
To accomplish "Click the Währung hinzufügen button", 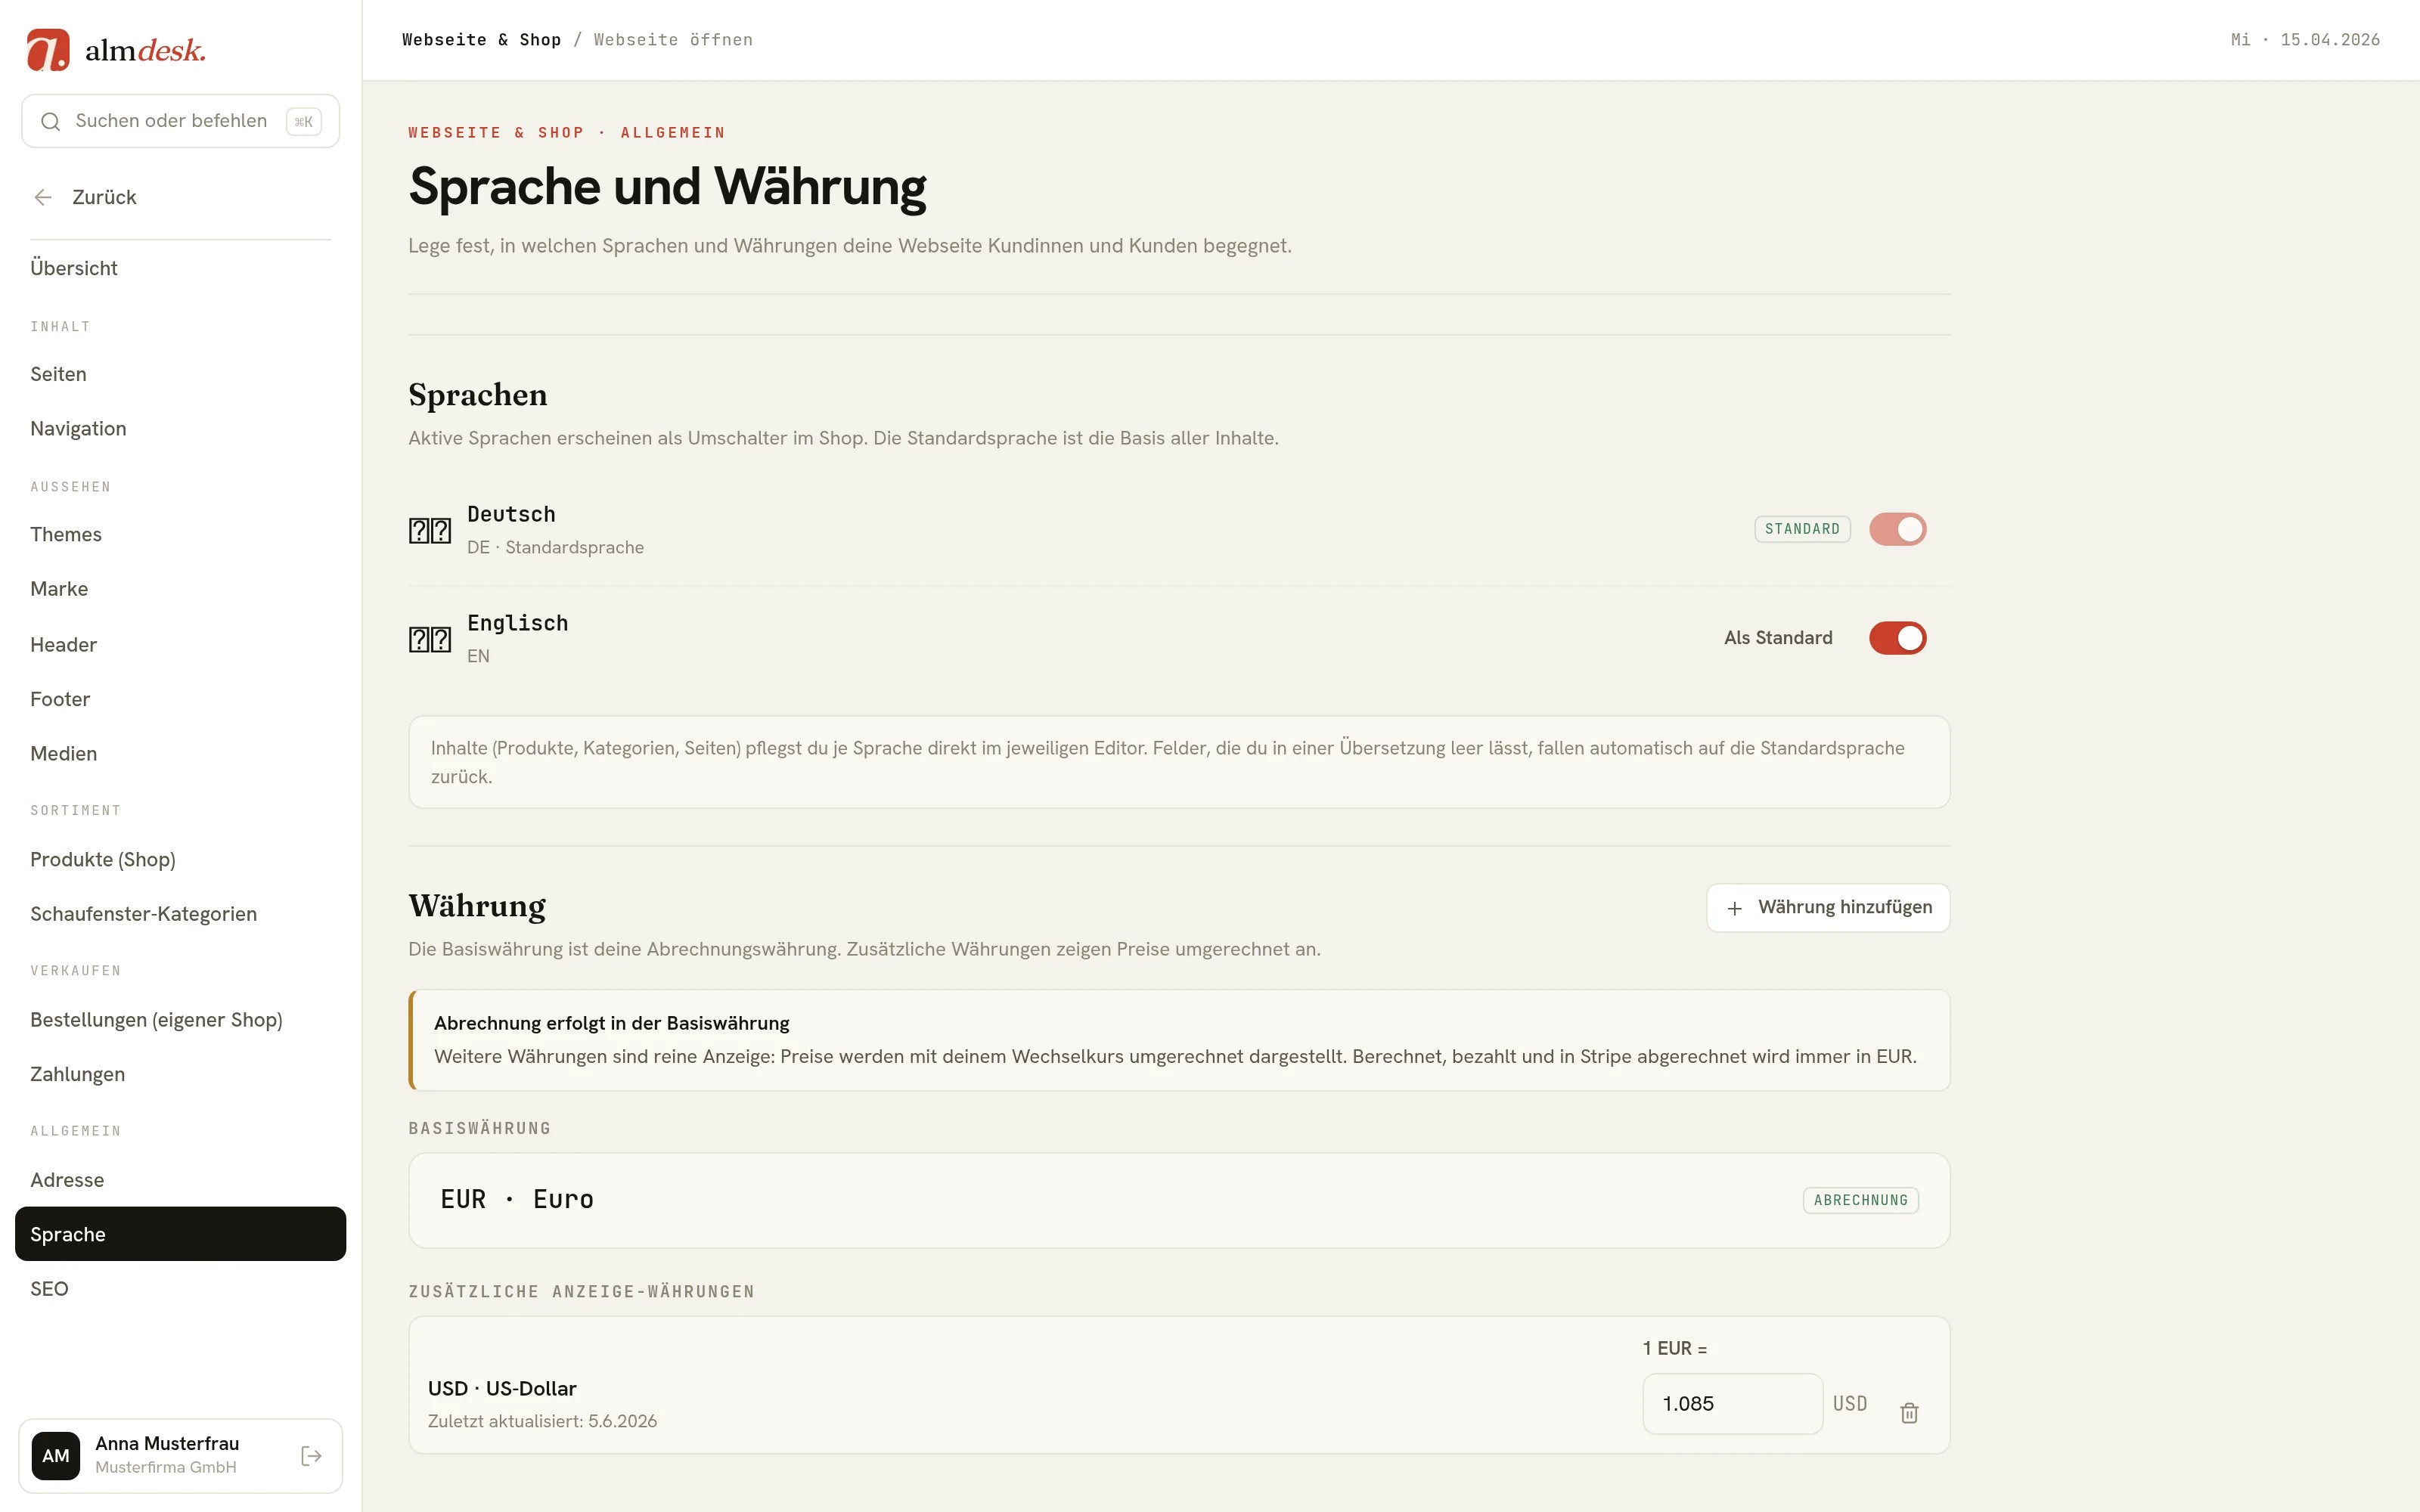I will pyautogui.click(x=1828, y=908).
